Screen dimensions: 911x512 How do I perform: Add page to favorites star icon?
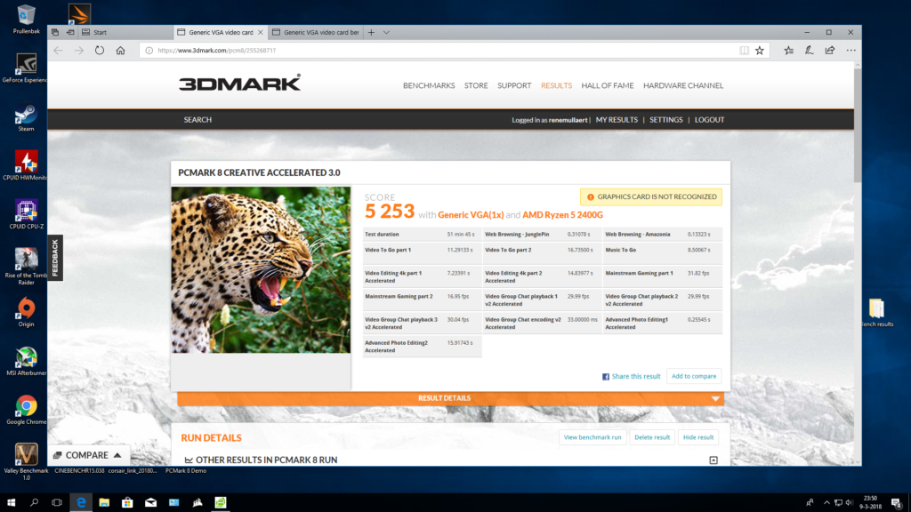[x=760, y=51]
